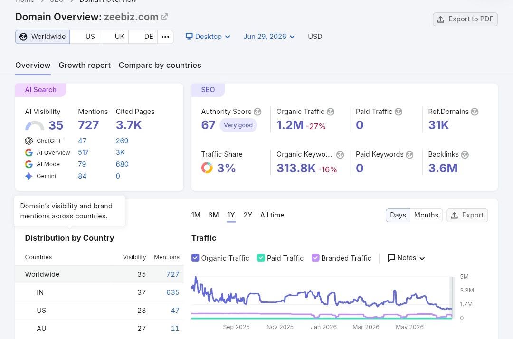Click the Export to PDF button
The height and width of the screenshot is (339, 513).
click(465, 19)
